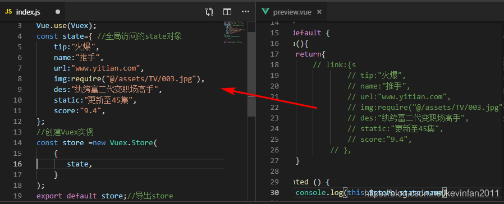504x204 pixels.
Task: Click img:require line in index.js
Action: pyautogui.click(x=129, y=79)
